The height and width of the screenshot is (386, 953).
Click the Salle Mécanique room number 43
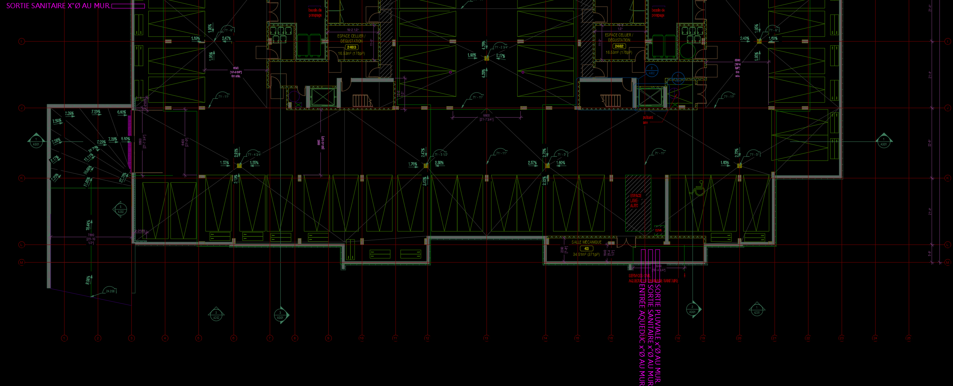click(586, 248)
